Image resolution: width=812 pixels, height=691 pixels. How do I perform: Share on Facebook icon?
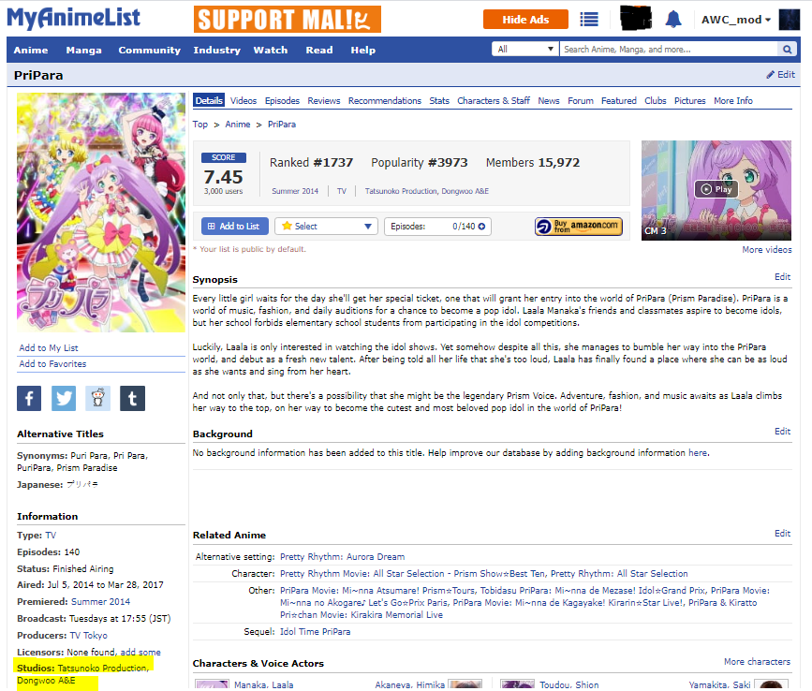point(29,399)
